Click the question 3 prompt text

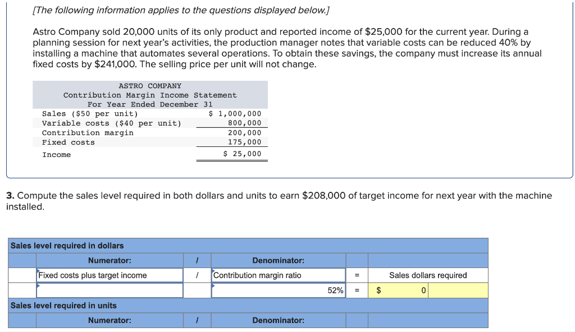point(279,201)
